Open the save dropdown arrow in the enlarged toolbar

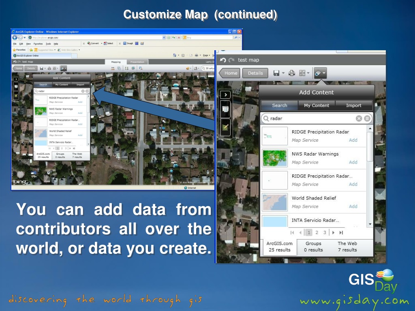[x=283, y=73]
